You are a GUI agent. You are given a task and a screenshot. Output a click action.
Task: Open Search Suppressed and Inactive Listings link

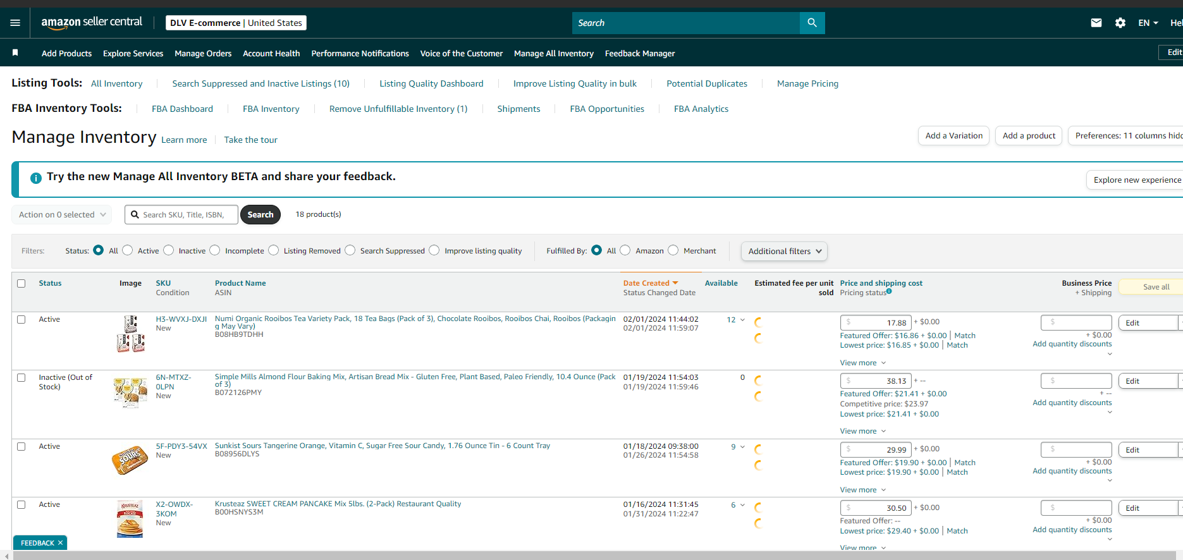click(x=261, y=83)
